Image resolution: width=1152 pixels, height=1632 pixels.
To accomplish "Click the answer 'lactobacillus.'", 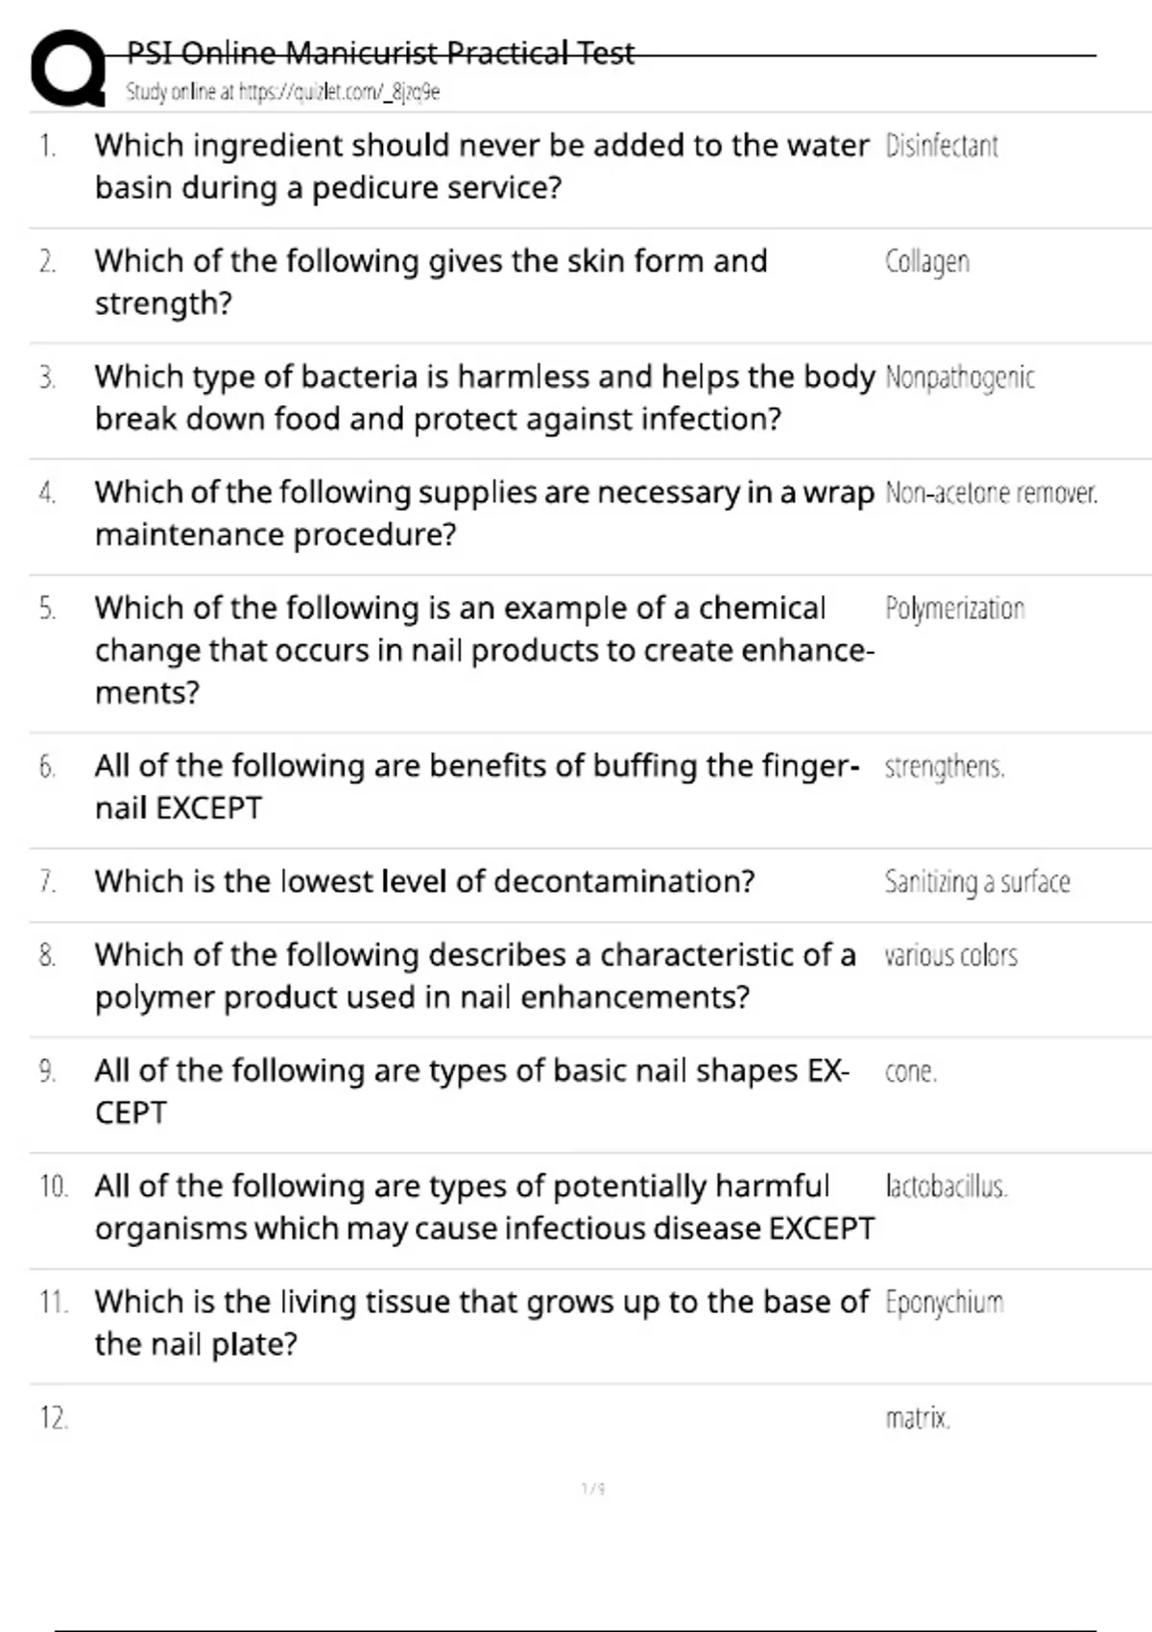I will 946,1187.
